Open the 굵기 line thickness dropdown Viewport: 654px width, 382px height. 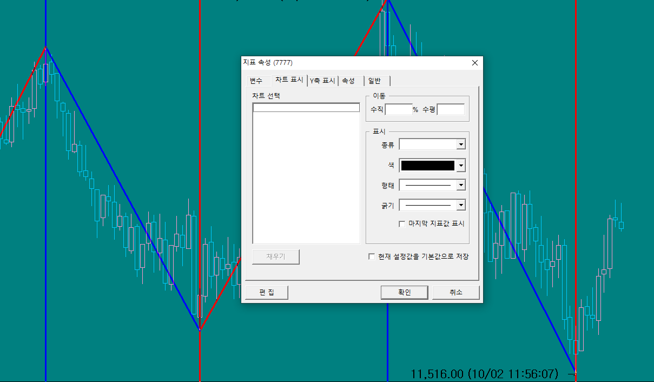(460, 205)
